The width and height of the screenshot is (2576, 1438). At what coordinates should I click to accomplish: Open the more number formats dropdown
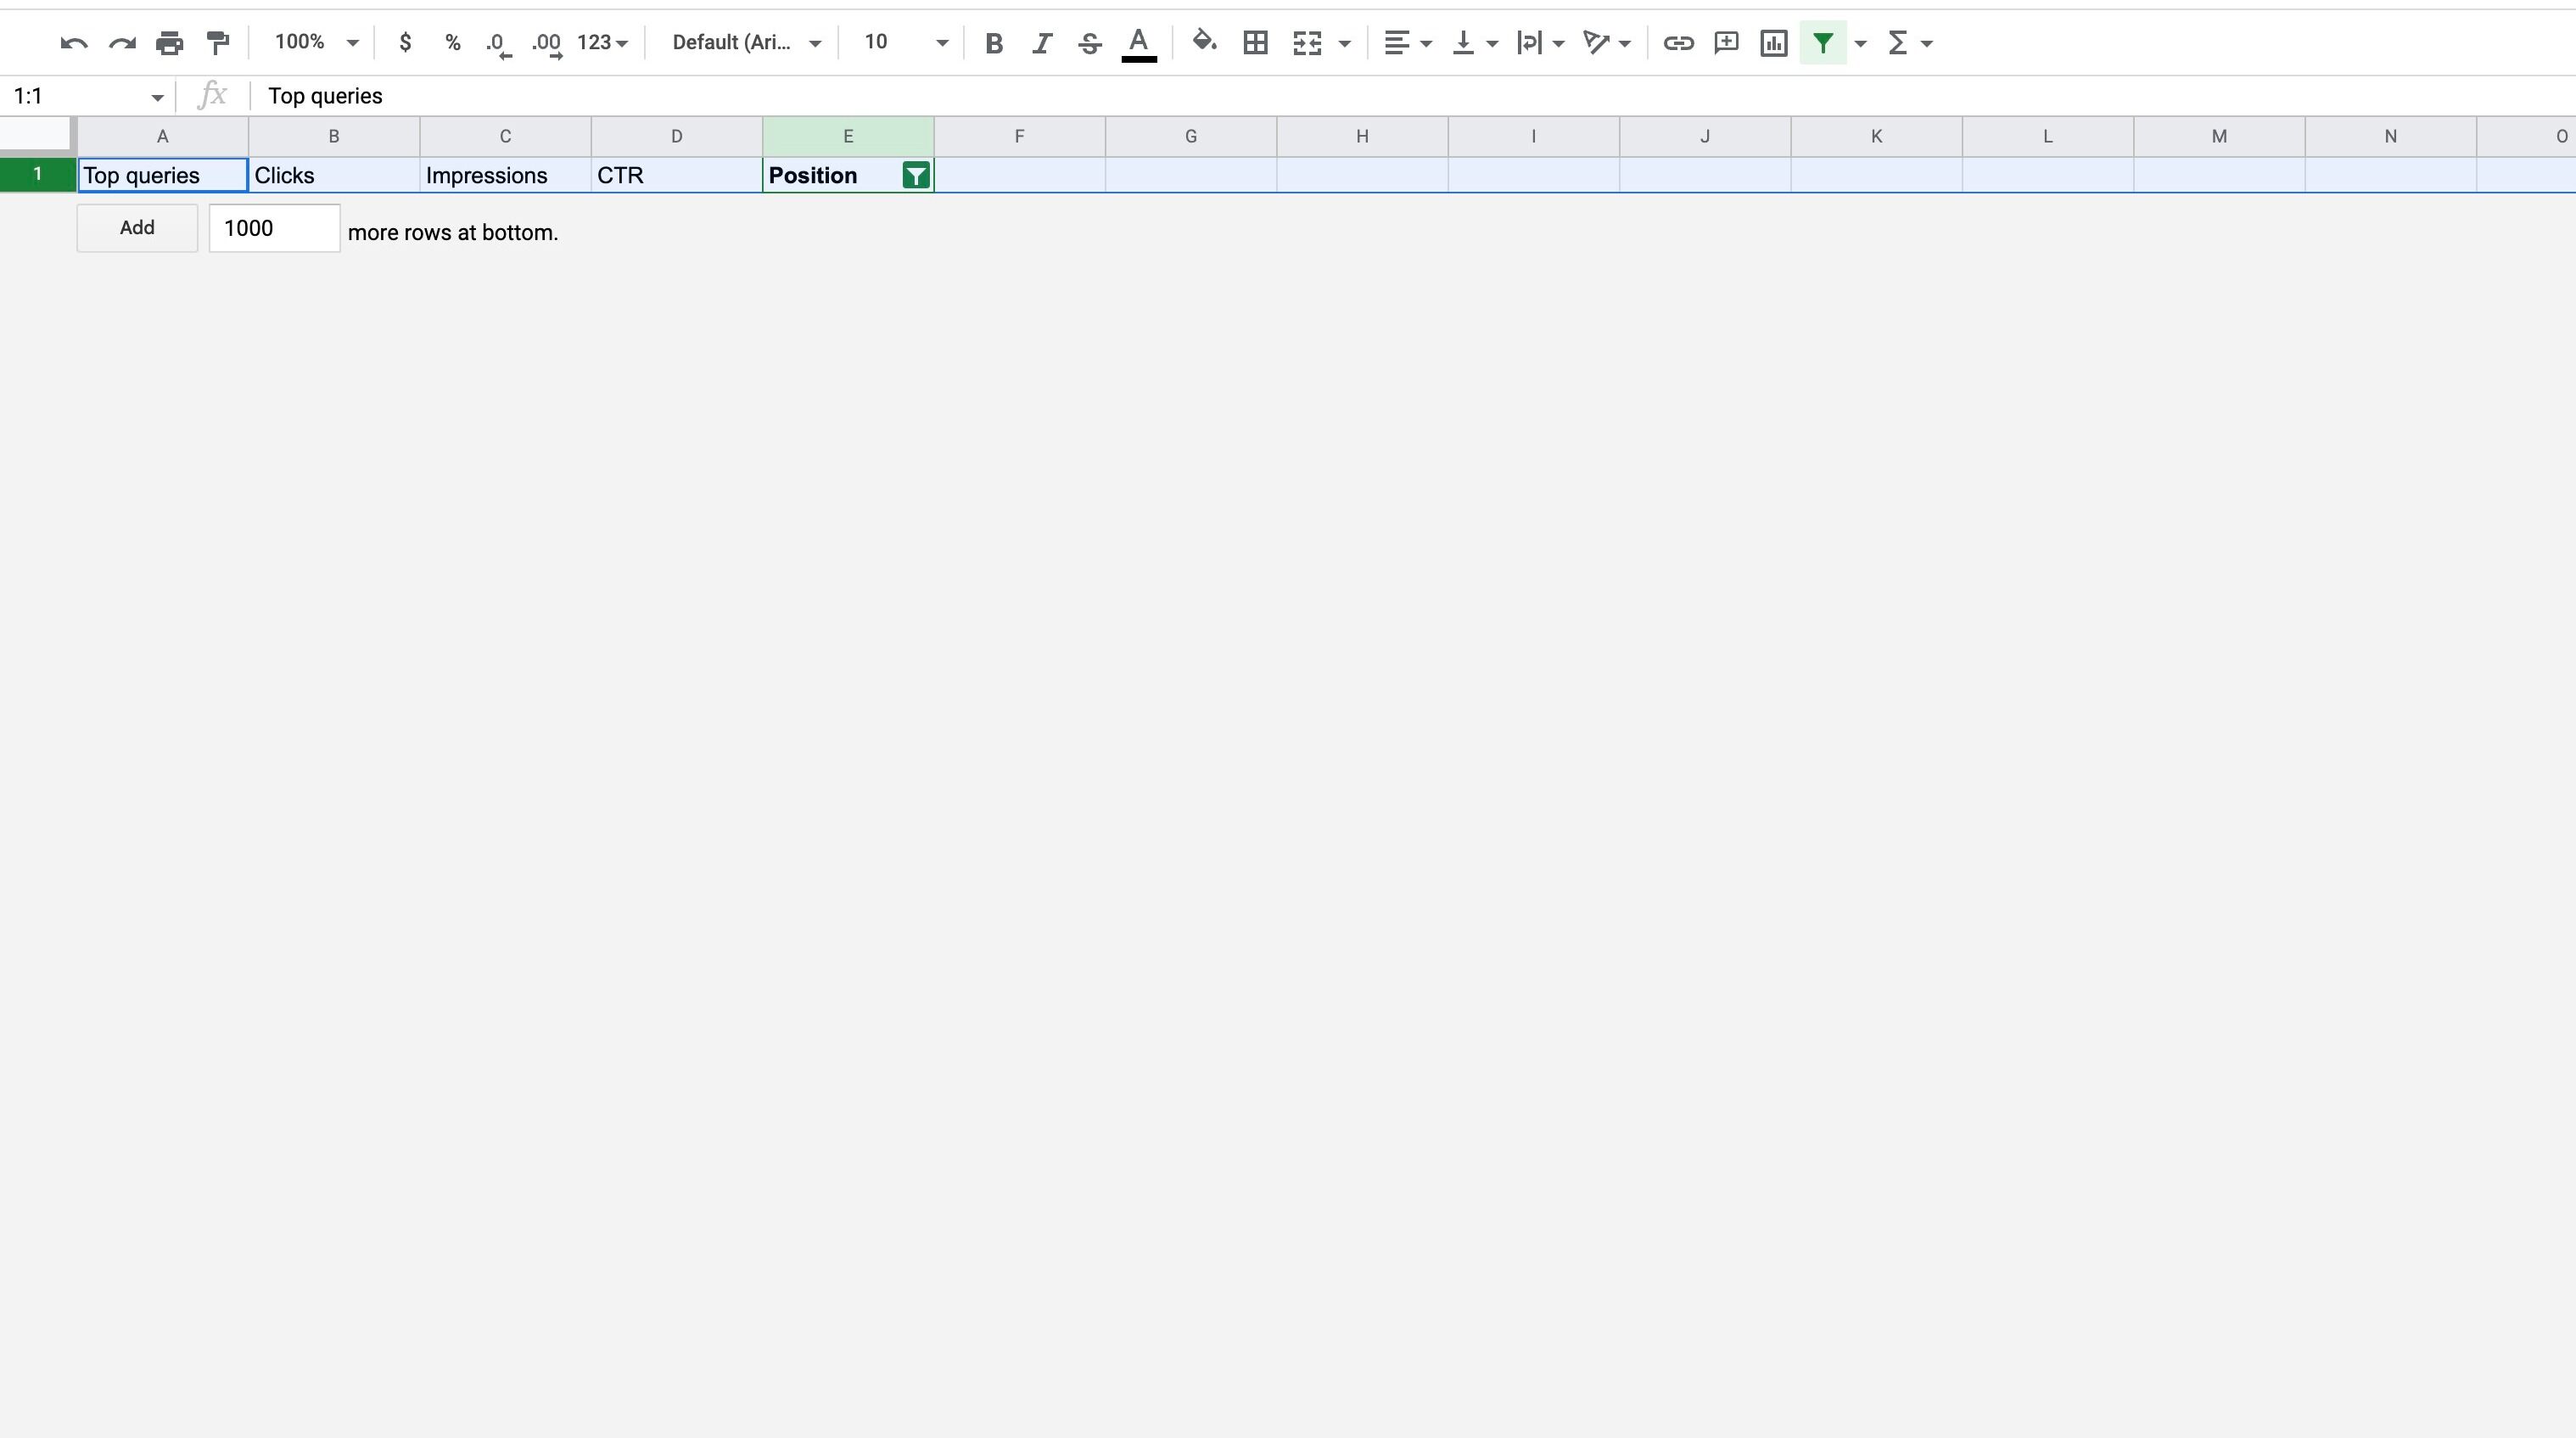602,43
